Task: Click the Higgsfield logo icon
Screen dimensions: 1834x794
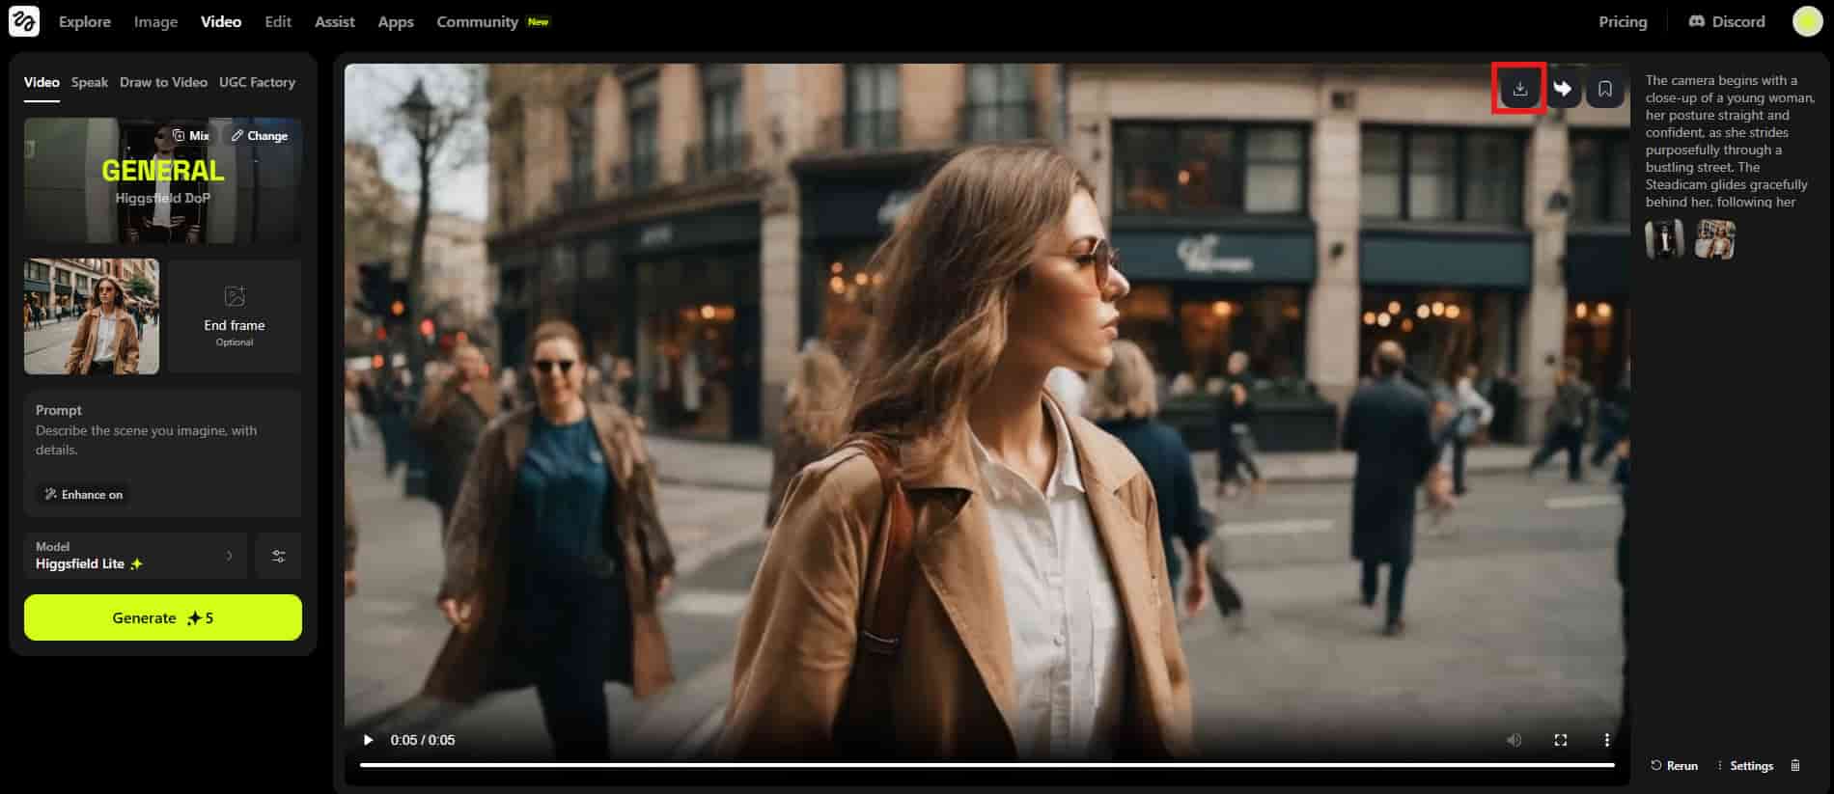Action: click(24, 21)
